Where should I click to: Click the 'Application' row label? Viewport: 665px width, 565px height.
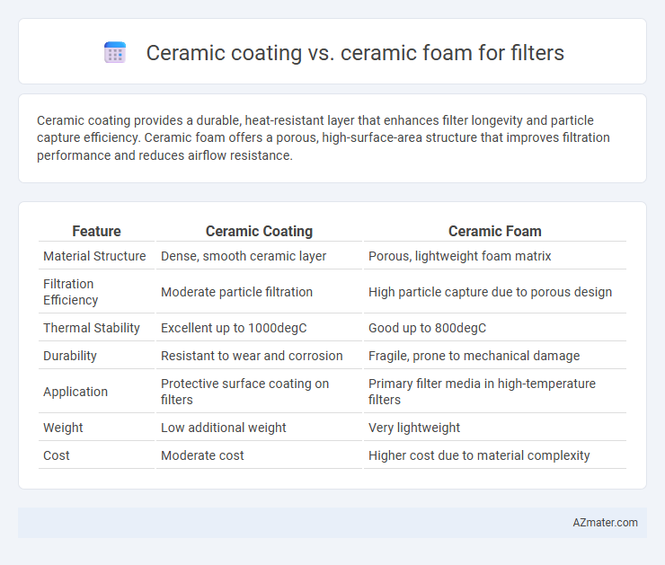[75, 392]
